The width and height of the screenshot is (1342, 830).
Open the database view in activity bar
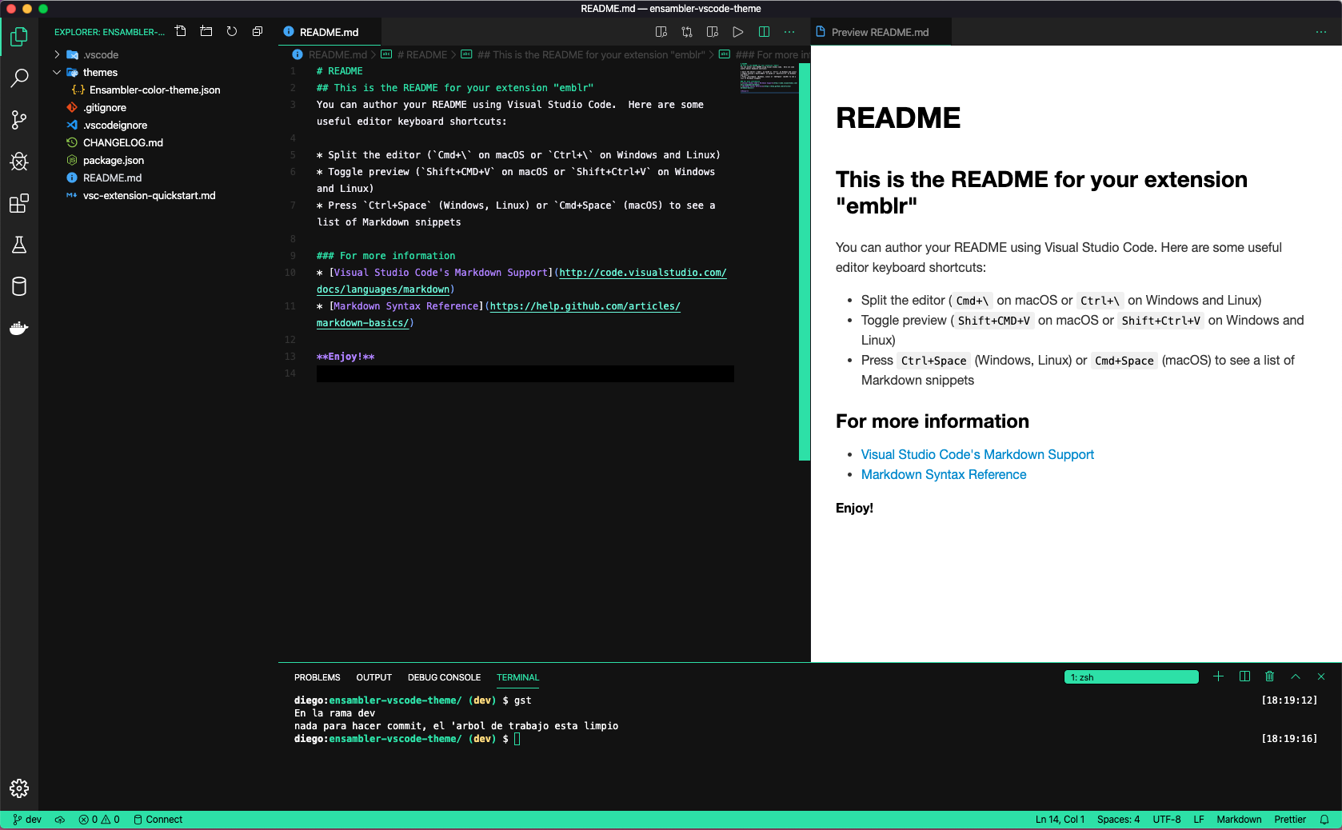[19, 286]
